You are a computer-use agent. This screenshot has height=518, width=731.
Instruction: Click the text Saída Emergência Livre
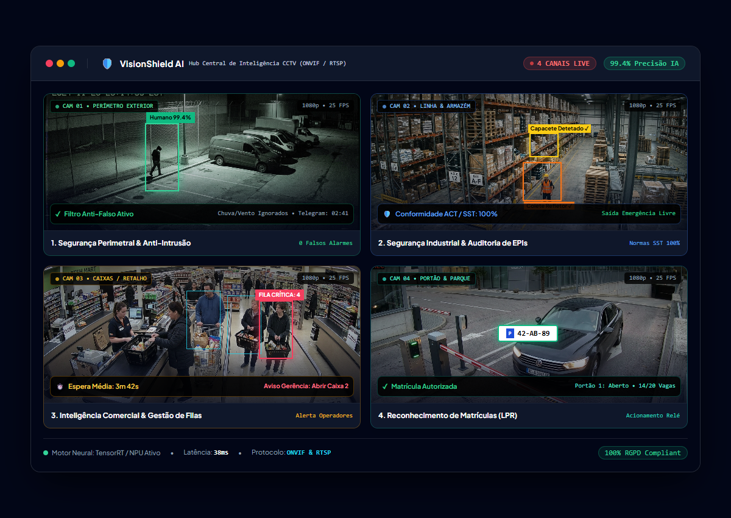(638, 214)
